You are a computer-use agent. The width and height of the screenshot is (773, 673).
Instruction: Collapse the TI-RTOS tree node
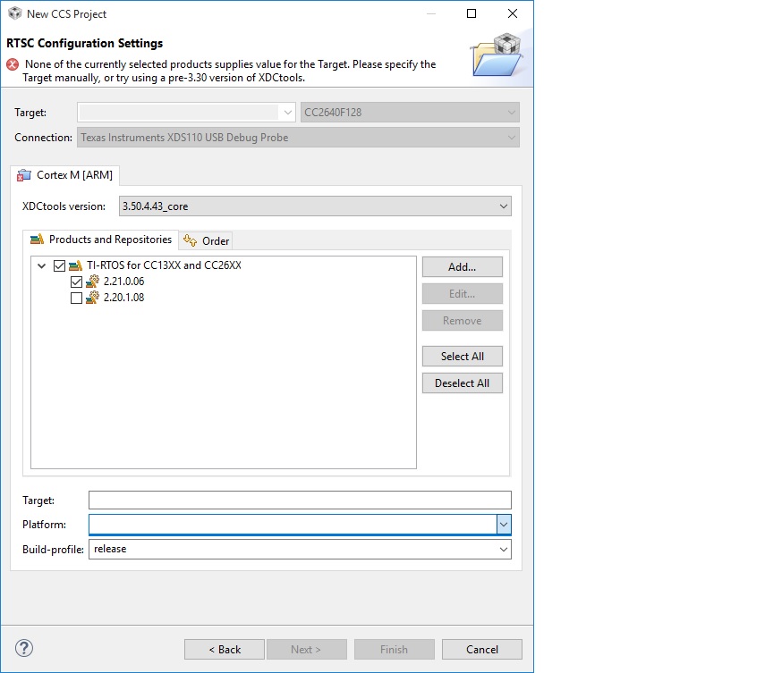(x=42, y=265)
